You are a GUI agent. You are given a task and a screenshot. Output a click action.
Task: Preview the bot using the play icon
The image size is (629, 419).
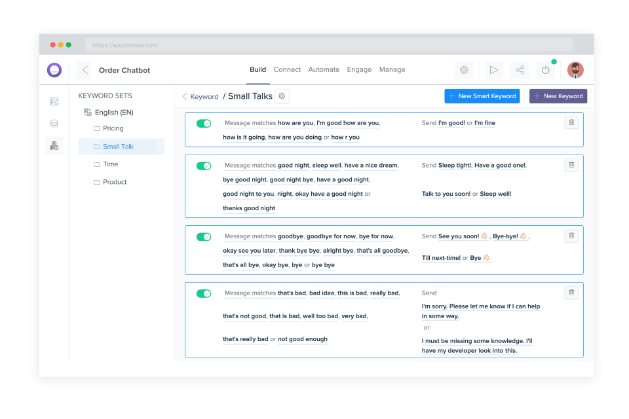pos(493,70)
